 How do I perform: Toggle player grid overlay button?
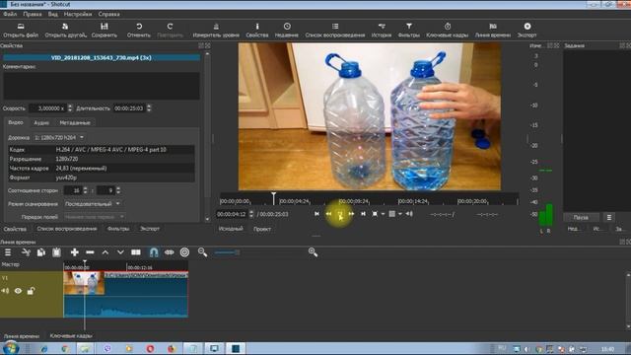point(392,214)
